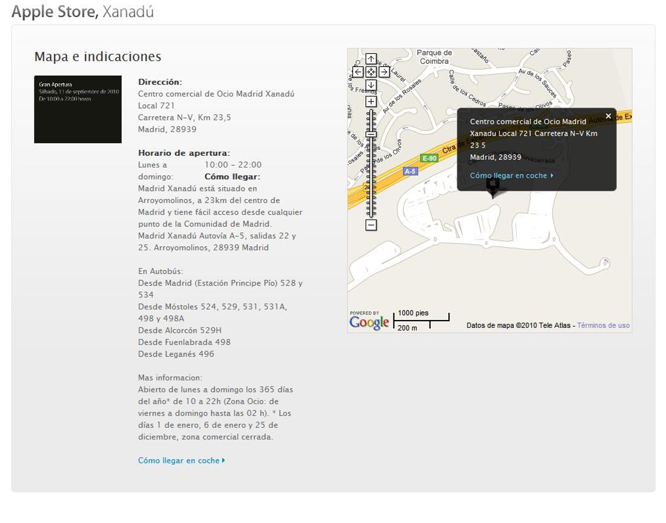Viewport: 666px width, 523px height.
Task: Click the 'Parque de Coimbra' map label
Action: pyautogui.click(x=435, y=57)
